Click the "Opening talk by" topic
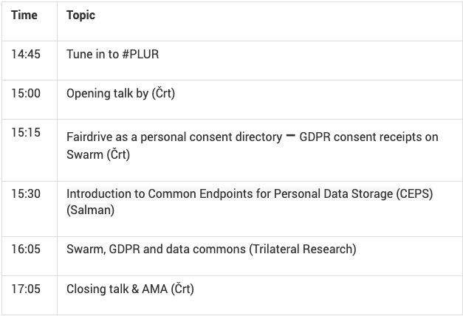Viewport: 463px width, 316px height. click(107, 94)
